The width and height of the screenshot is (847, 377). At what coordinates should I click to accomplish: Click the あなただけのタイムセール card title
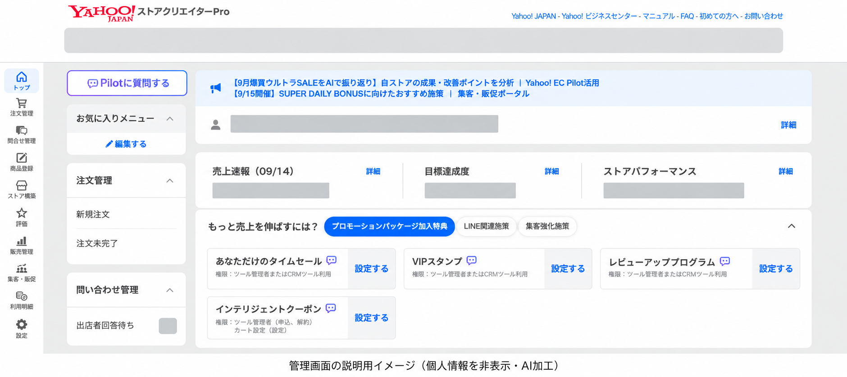click(x=269, y=261)
